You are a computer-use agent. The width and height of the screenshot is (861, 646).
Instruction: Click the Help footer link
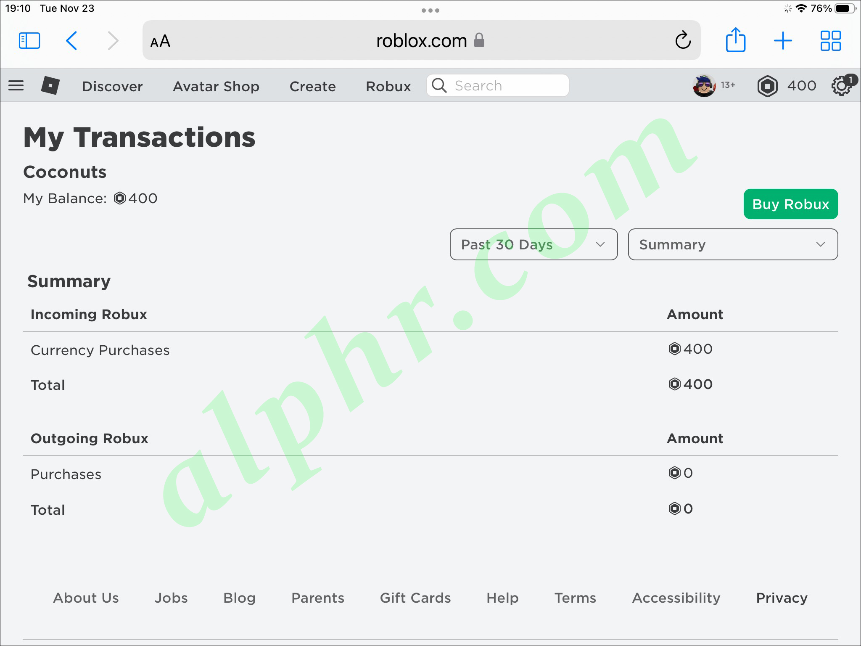coord(502,597)
